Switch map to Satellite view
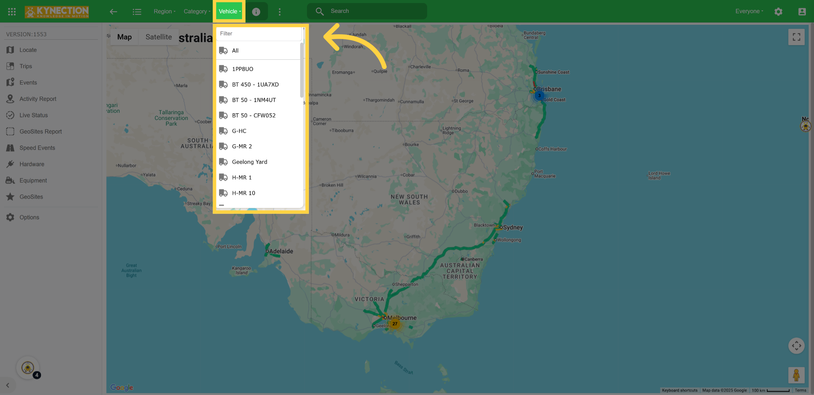This screenshot has height=395, width=814. 159,37
